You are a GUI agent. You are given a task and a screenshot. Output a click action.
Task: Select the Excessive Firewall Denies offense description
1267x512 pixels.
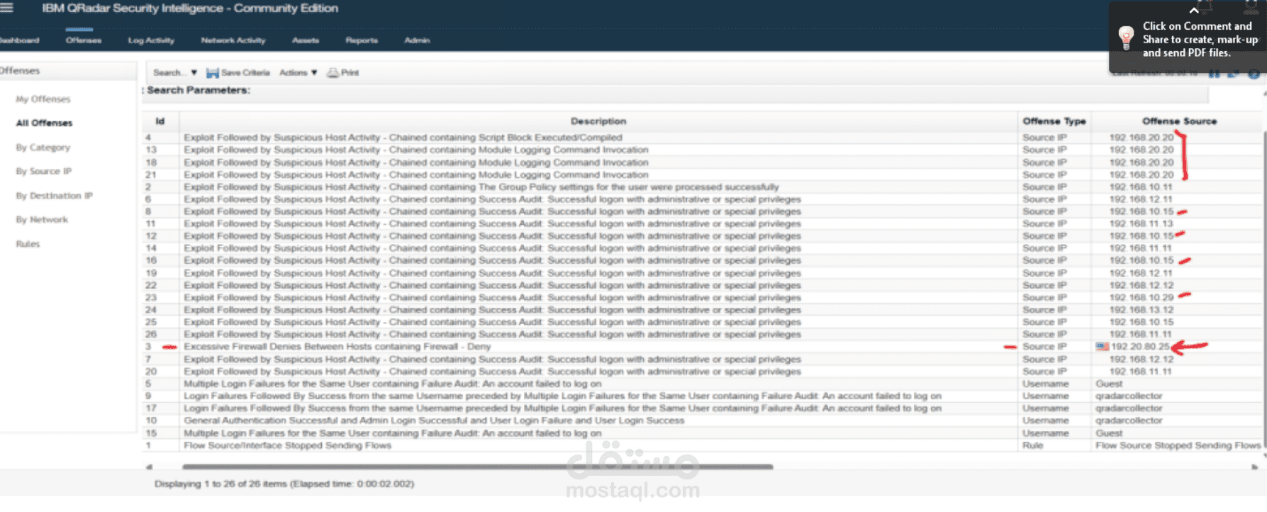(337, 347)
